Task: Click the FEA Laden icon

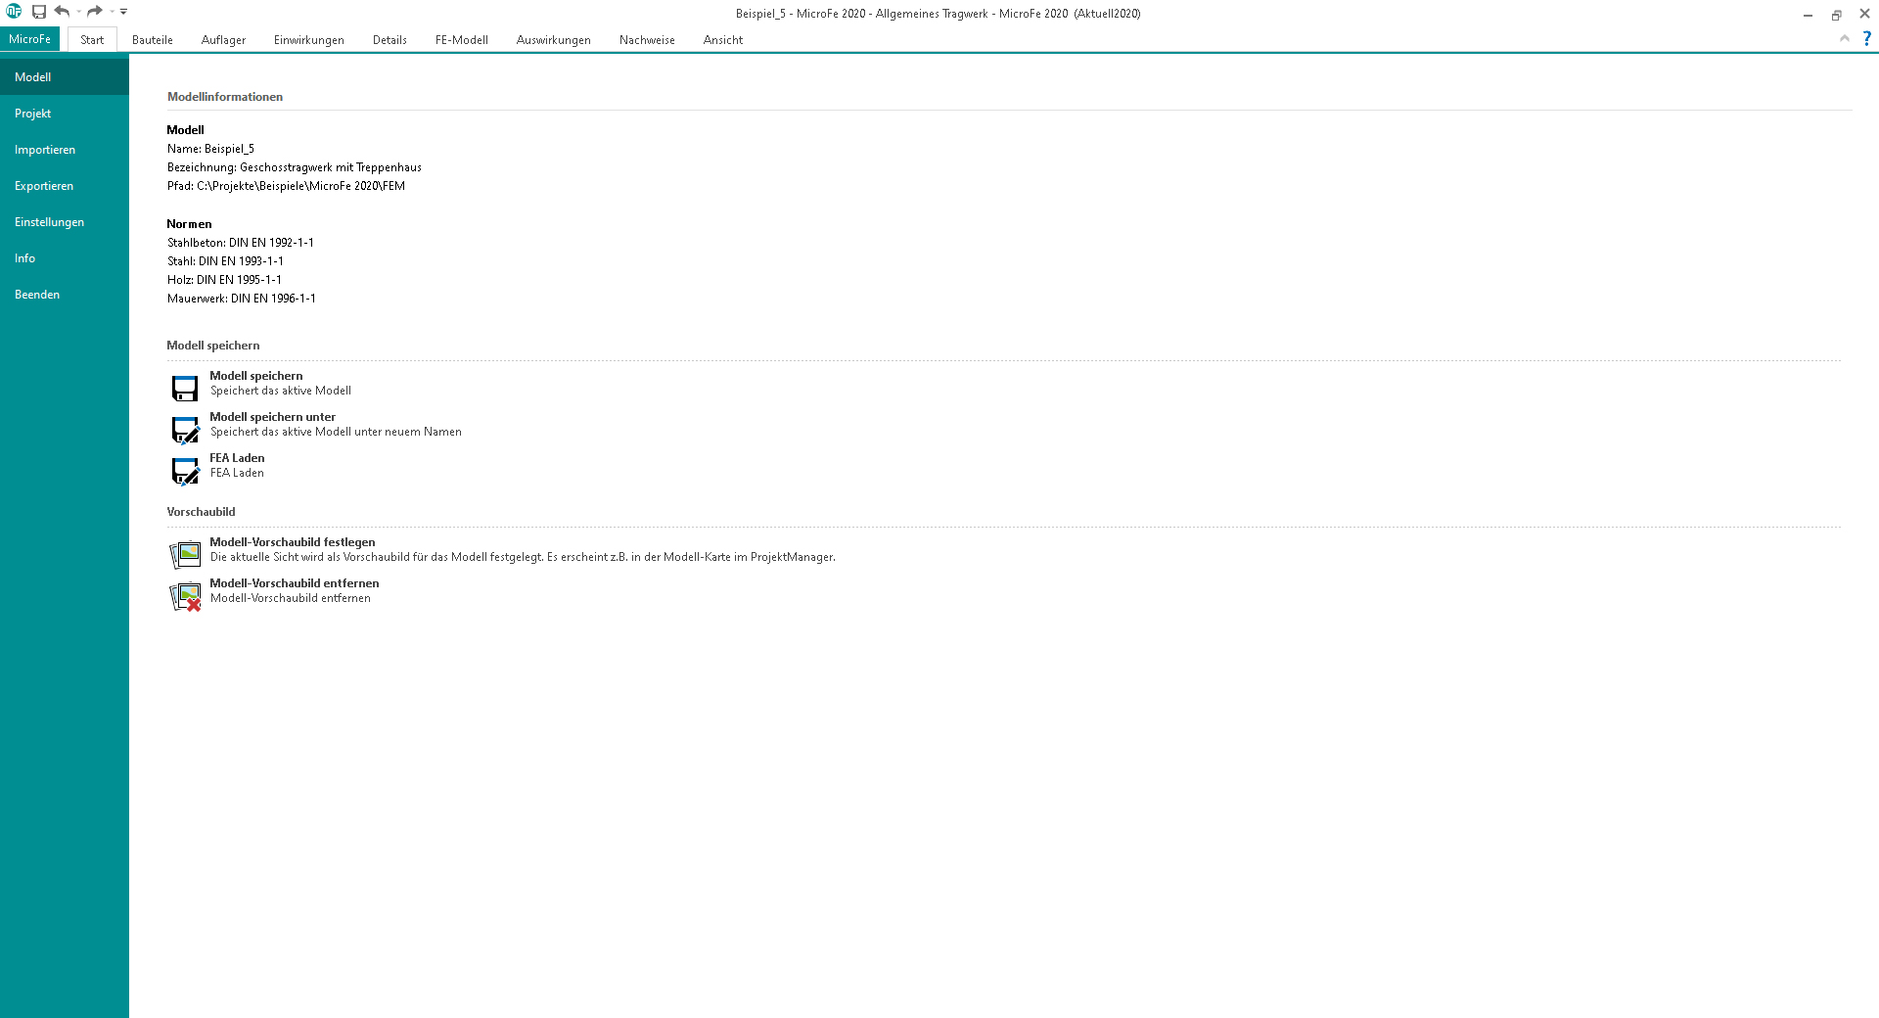Action: (185, 471)
